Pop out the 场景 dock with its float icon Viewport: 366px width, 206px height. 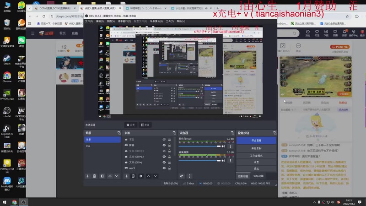[x=119, y=133]
